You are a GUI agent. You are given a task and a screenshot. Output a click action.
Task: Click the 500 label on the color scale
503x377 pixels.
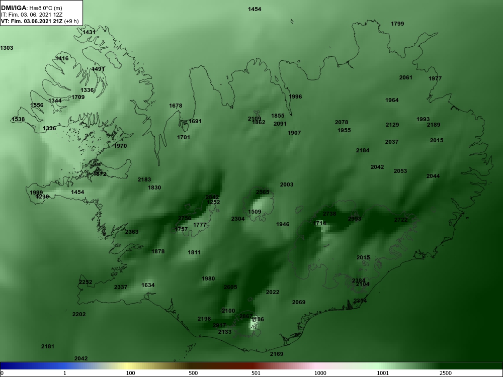point(193,373)
